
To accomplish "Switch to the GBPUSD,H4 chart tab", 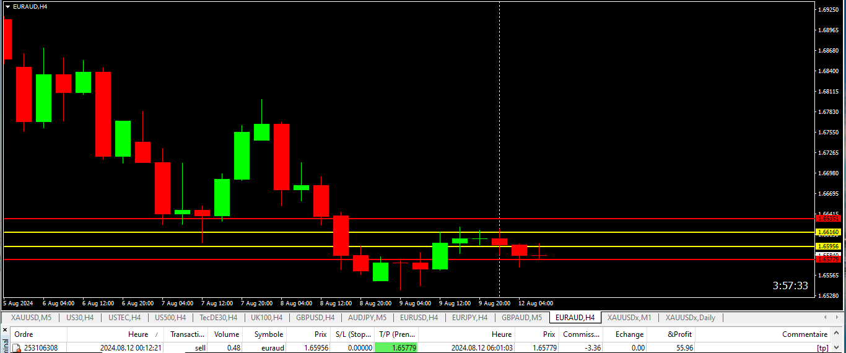I will tap(315, 318).
